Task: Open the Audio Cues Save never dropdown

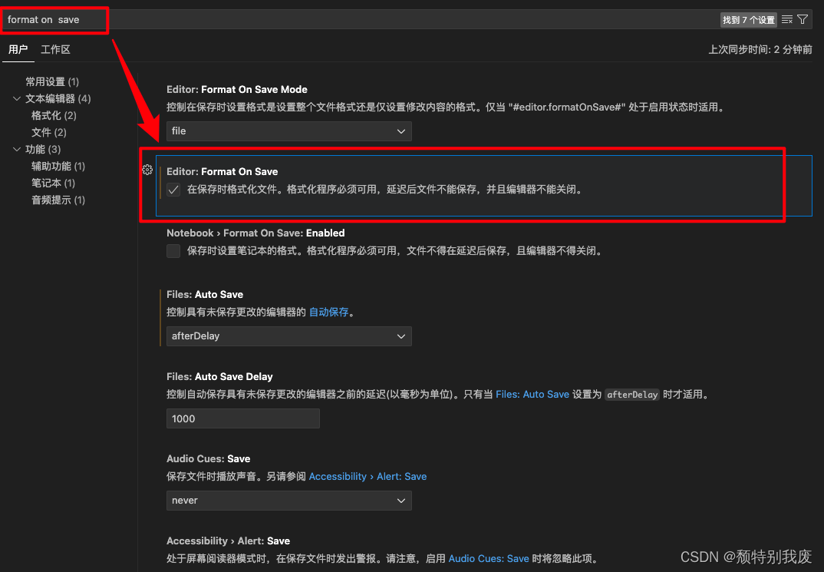Action: click(x=289, y=501)
